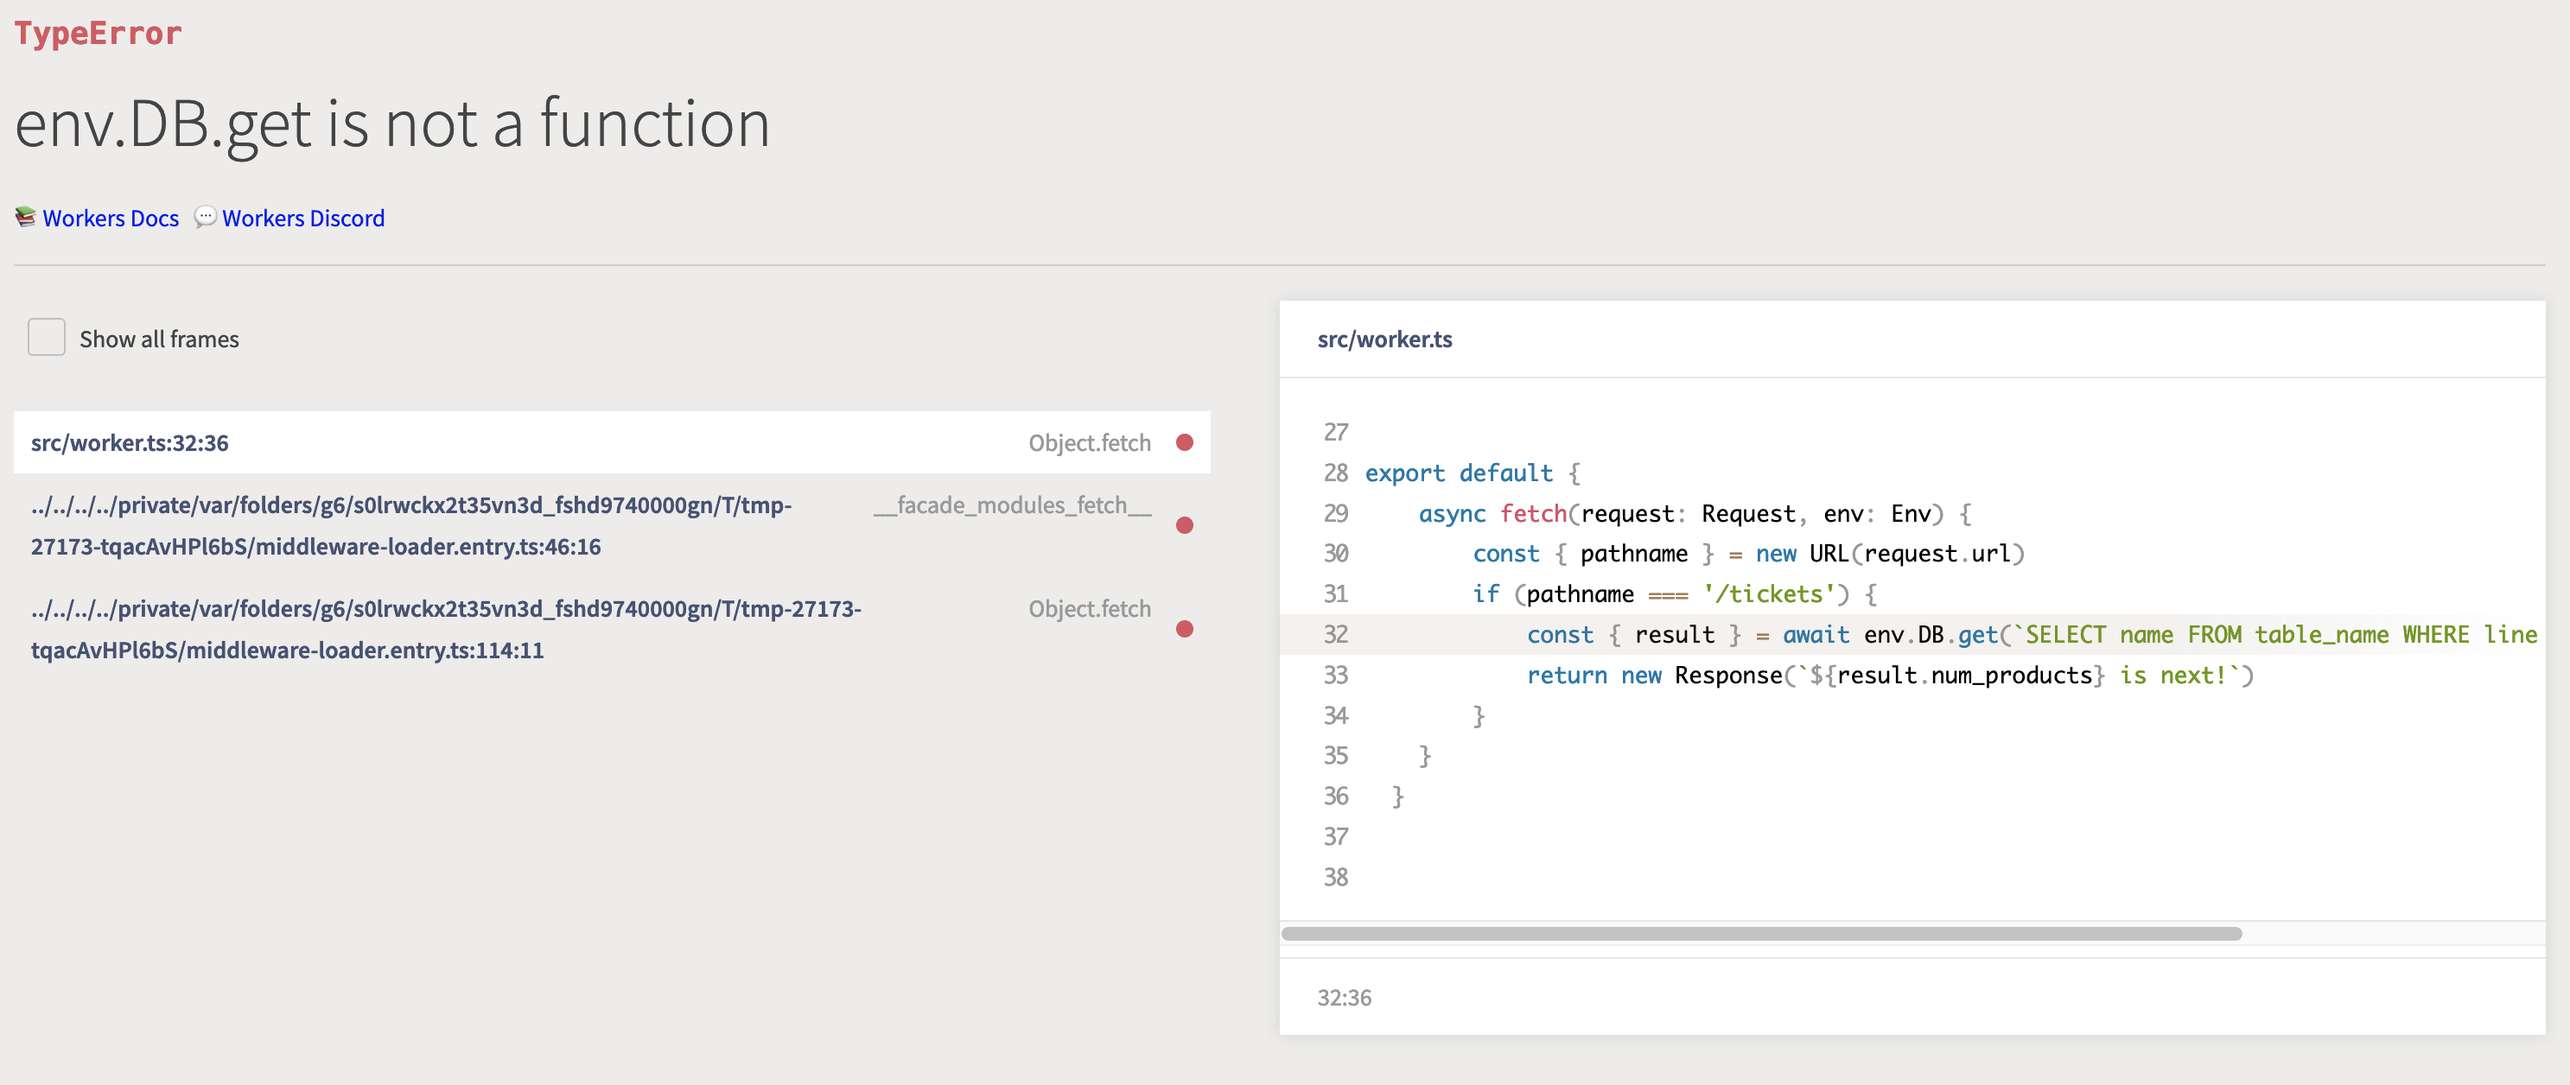Click the Object.fetch label on the top frame
This screenshot has width=2570, height=1085.
(x=1091, y=443)
